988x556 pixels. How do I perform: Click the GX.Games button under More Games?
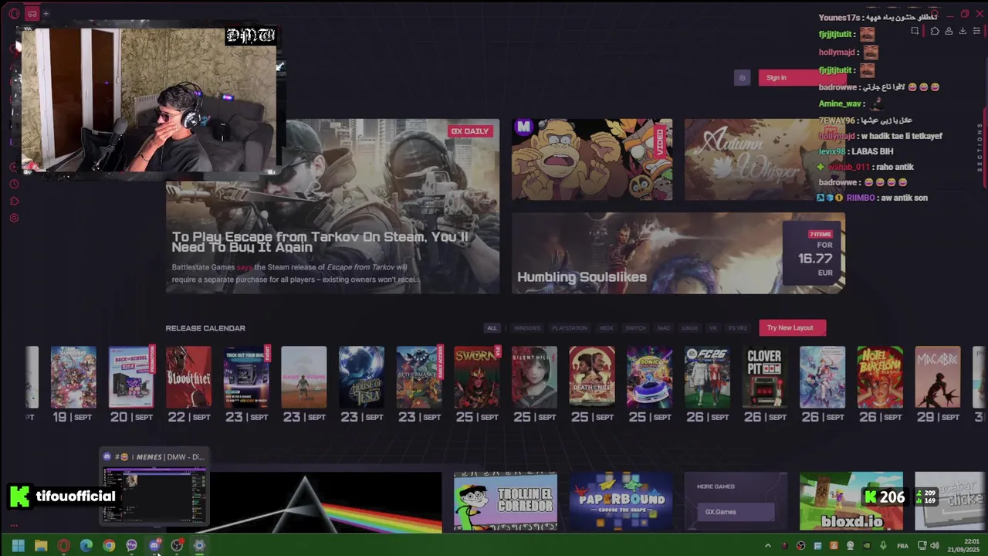(736, 512)
